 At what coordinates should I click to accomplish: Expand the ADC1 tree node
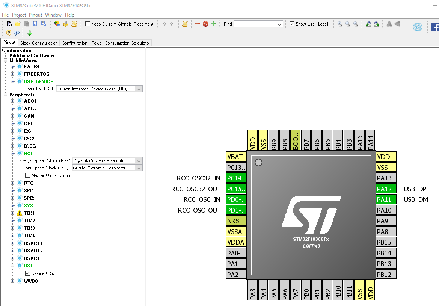click(x=13, y=101)
